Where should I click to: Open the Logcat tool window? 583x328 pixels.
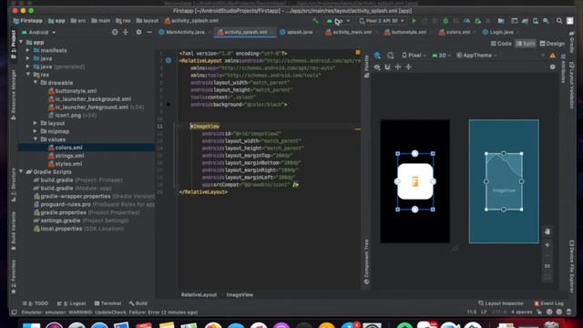[72, 303]
